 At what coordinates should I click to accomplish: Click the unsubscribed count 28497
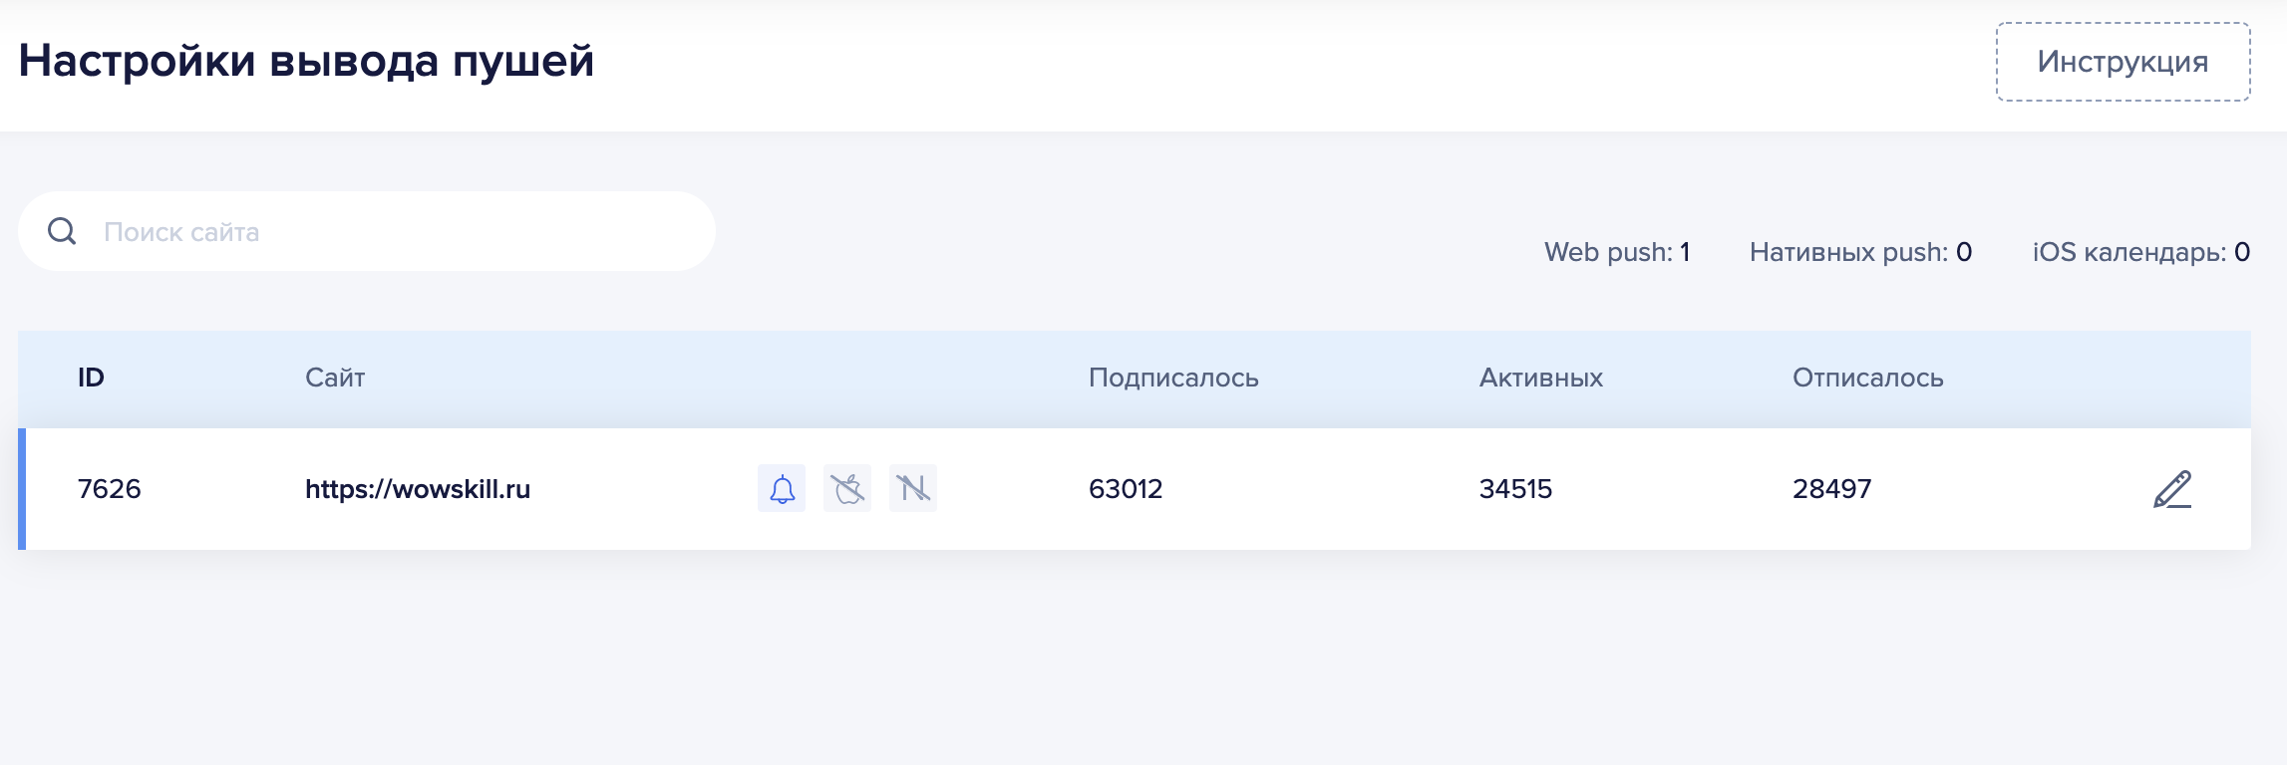click(x=1831, y=489)
